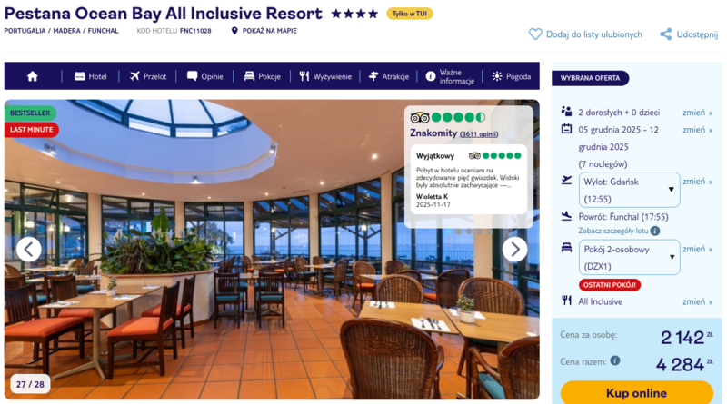The width and height of the screenshot is (727, 404).
Task: Go to previous photo with left arrow
Action: pos(29,250)
